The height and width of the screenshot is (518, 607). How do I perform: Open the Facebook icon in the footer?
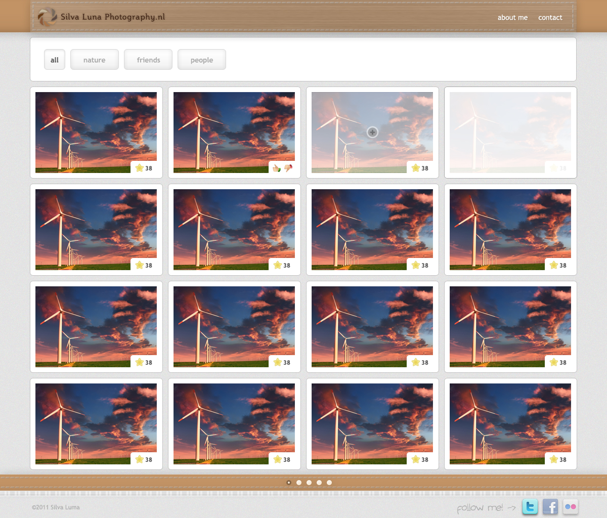pos(550,506)
